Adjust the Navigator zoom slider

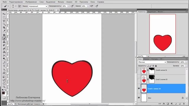[x=165, y=56]
